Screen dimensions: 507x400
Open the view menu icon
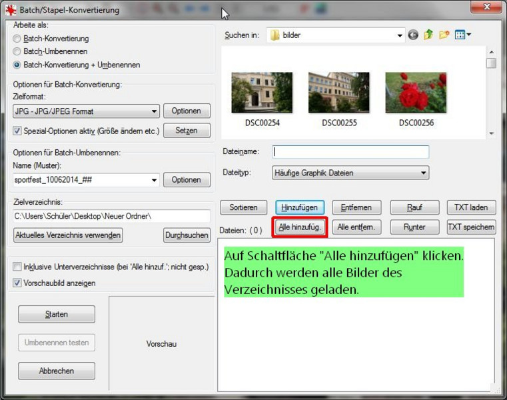click(462, 35)
